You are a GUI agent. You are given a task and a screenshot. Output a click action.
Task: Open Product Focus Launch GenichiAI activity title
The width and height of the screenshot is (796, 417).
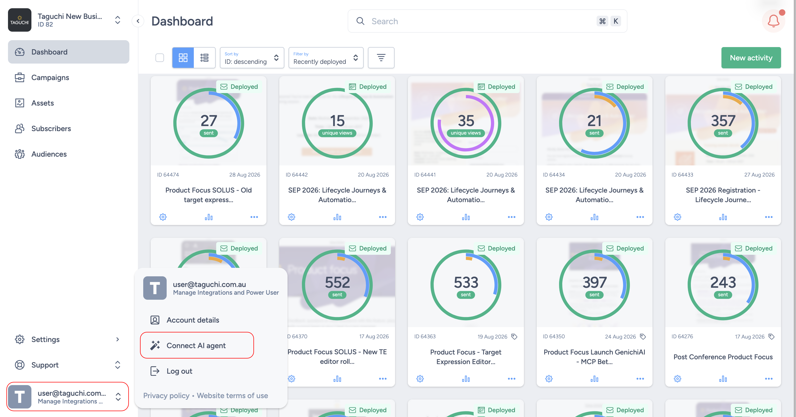[x=594, y=357]
